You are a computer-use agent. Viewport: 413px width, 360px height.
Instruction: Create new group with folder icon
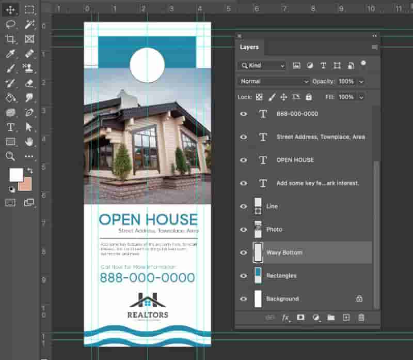point(331,318)
